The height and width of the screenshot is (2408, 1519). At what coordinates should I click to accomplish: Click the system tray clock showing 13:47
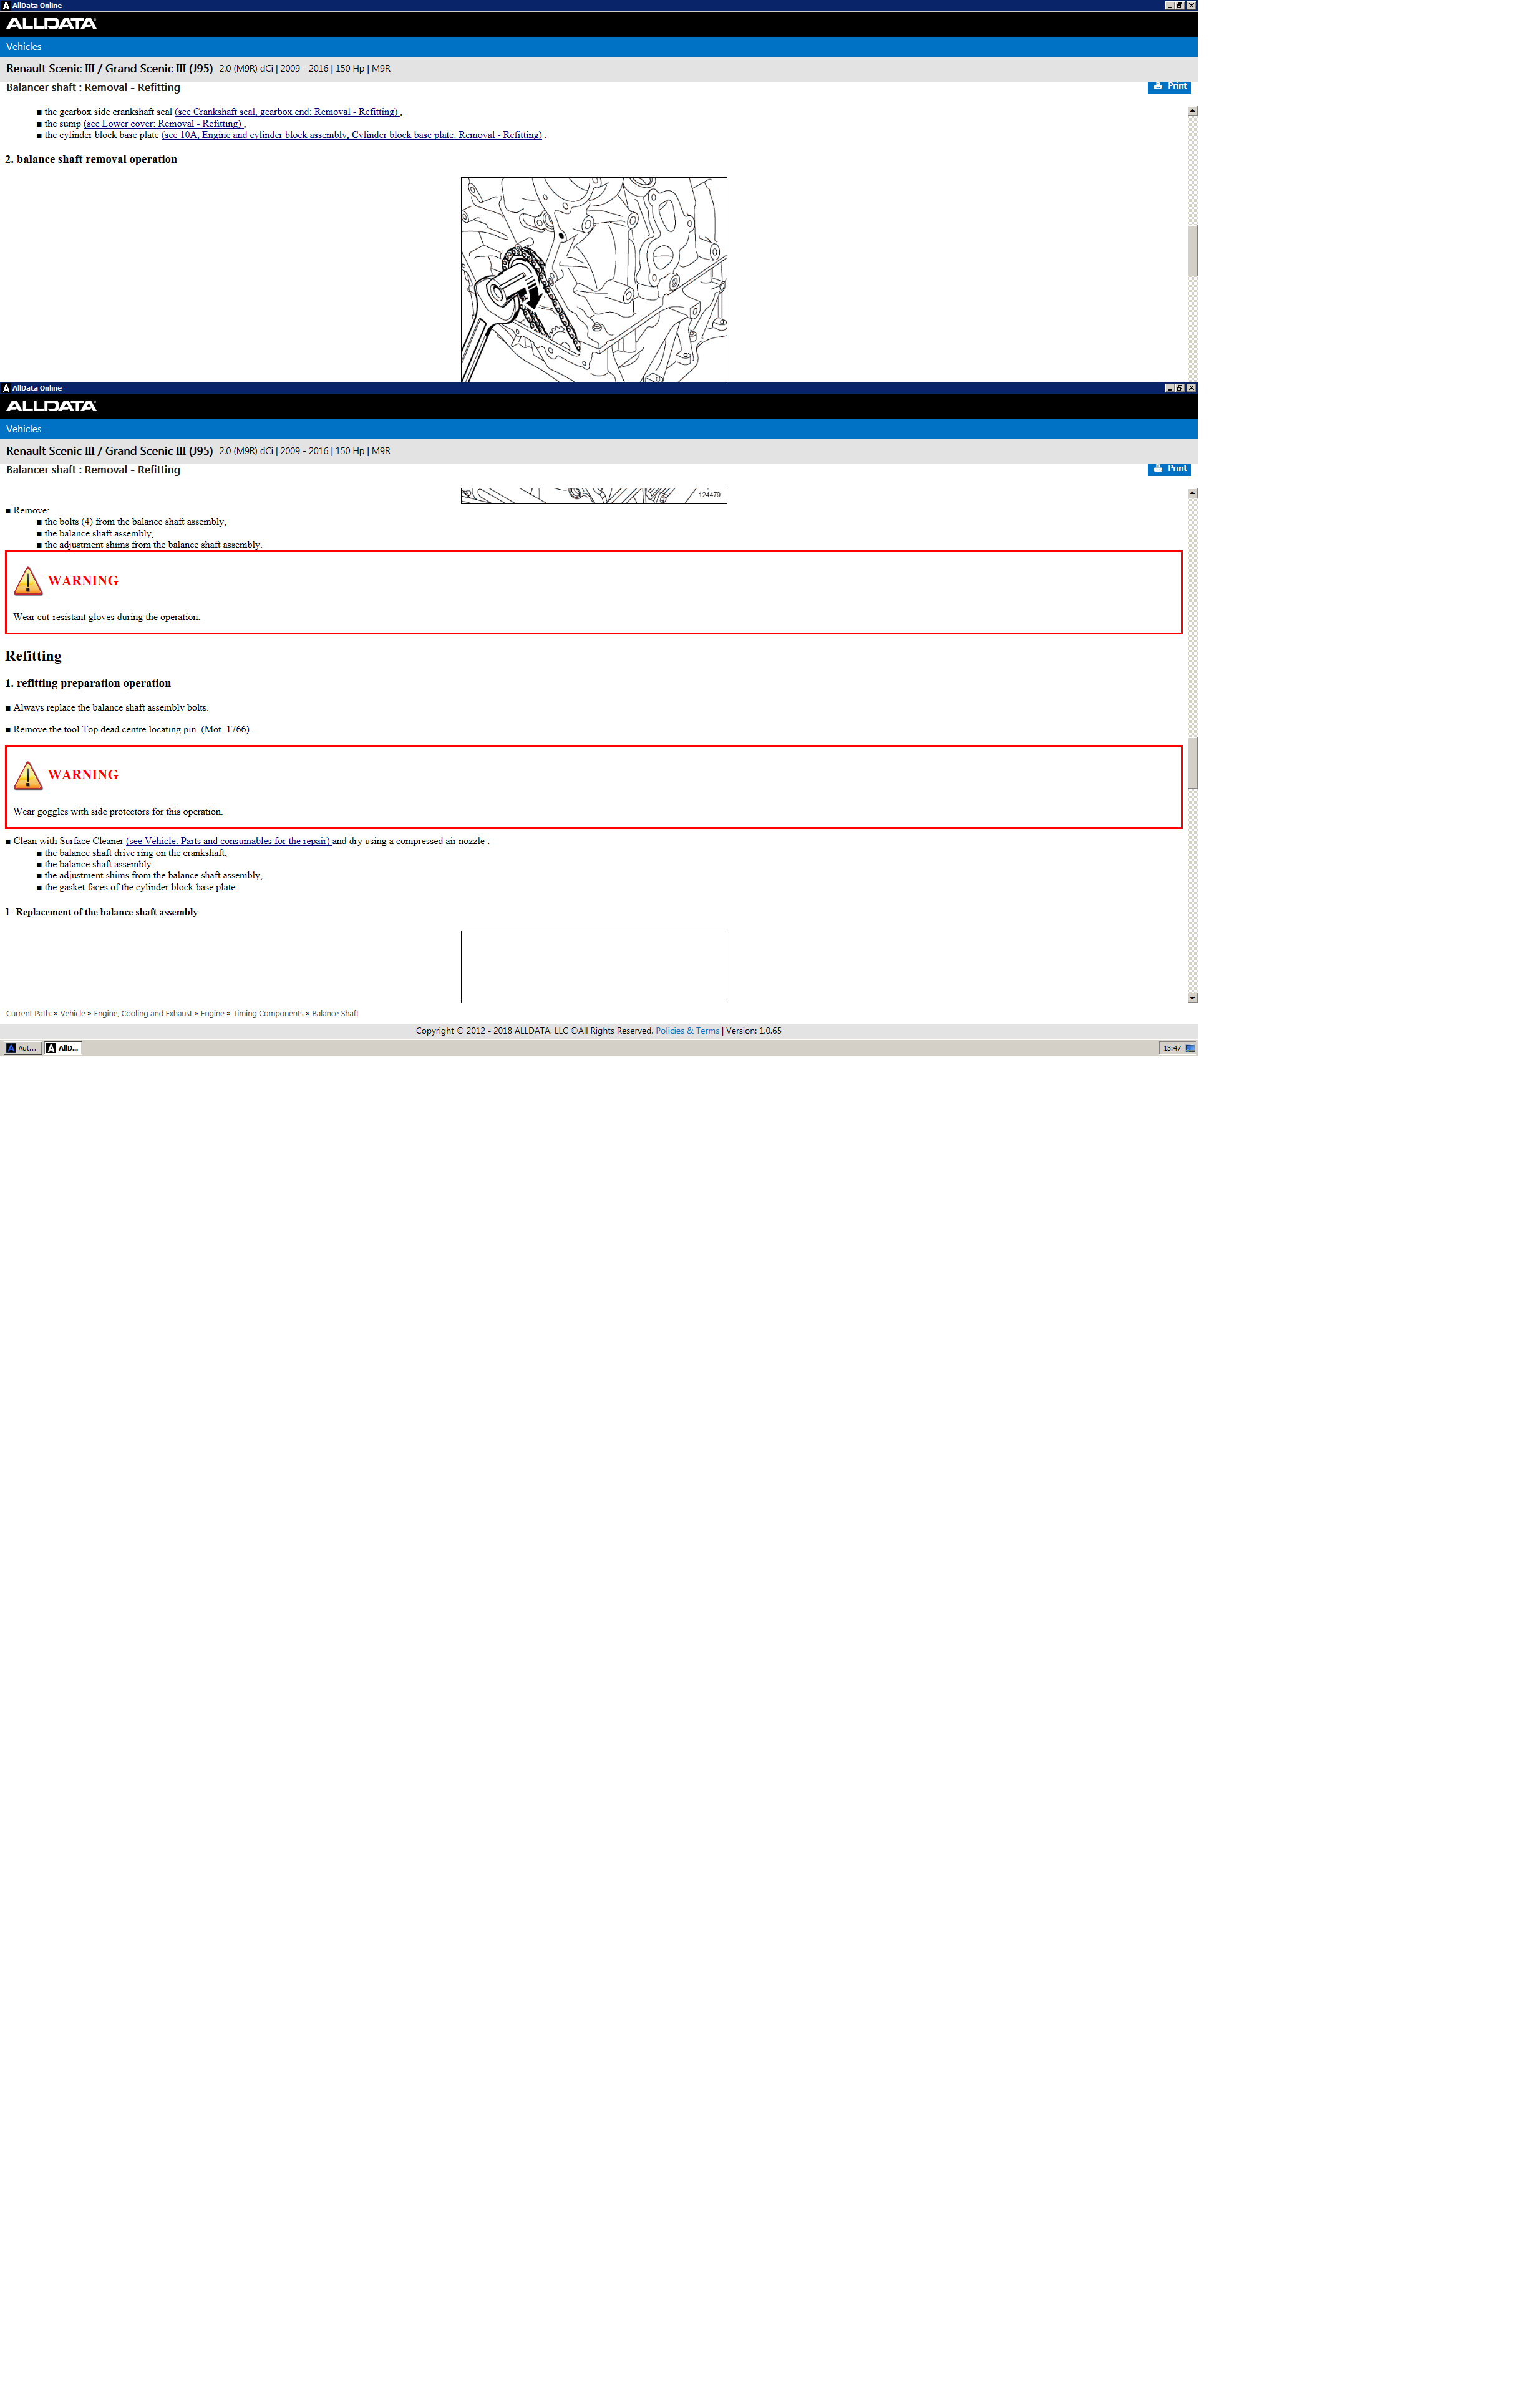pos(1171,1048)
